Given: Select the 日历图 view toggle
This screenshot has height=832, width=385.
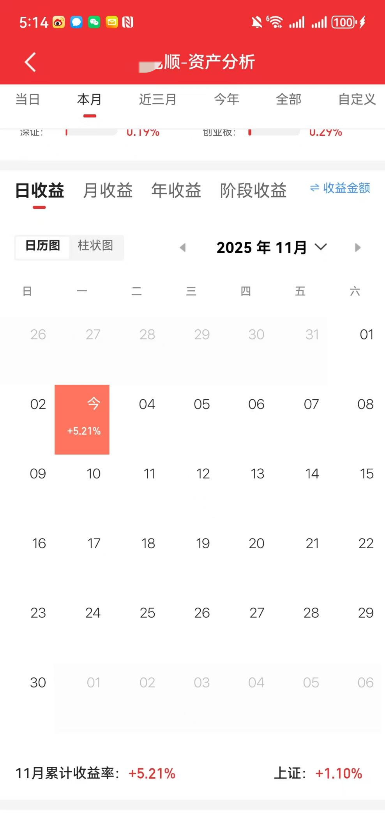Looking at the screenshot, I should point(42,246).
